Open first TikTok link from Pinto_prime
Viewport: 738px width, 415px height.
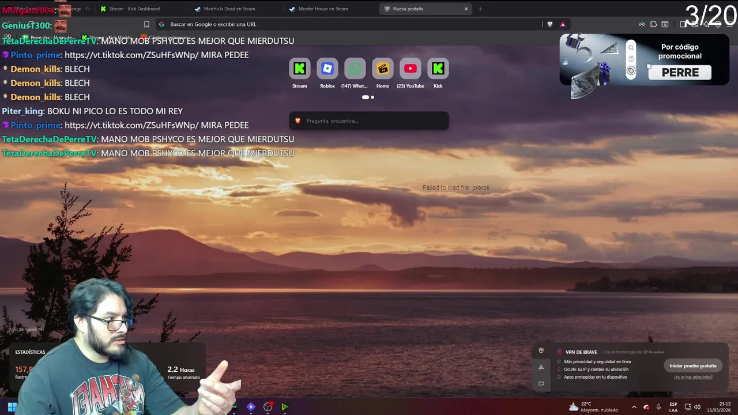[131, 55]
